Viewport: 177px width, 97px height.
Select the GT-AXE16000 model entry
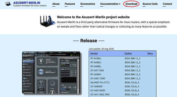(98, 90)
